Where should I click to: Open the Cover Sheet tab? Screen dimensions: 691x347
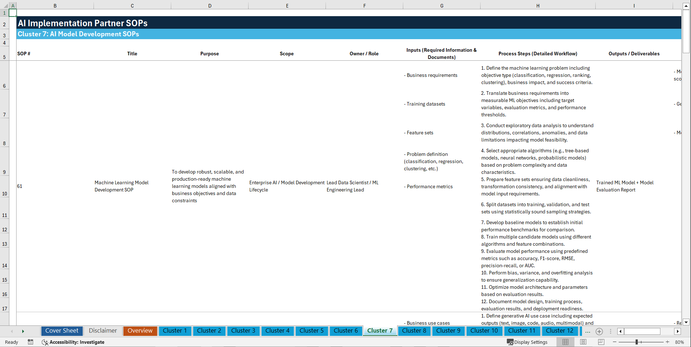(62, 331)
